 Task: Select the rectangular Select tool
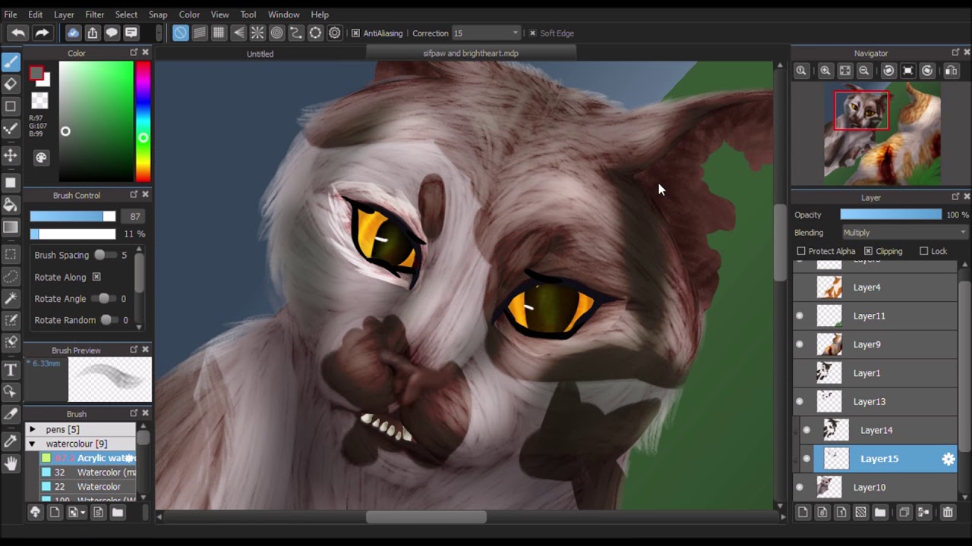point(11,254)
